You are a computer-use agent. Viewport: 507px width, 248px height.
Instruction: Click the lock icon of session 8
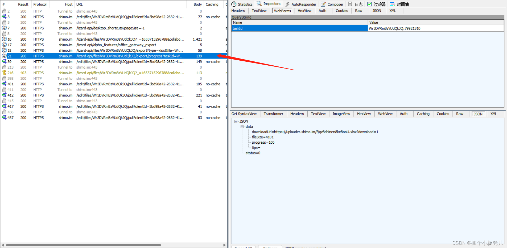pos(4,33)
